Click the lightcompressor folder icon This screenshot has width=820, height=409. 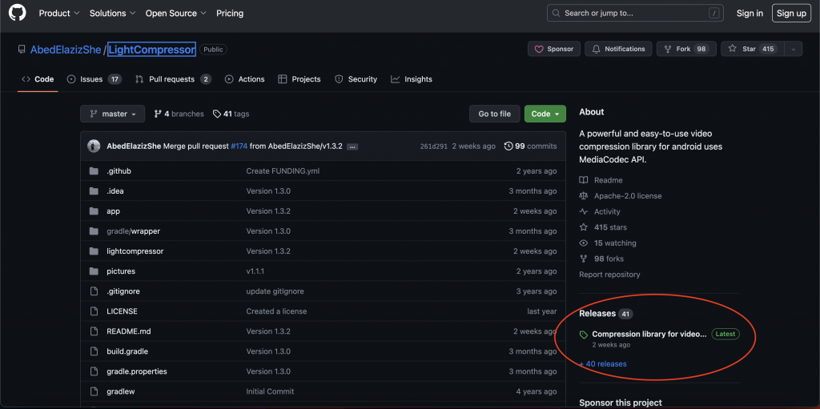[x=94, y=251]
